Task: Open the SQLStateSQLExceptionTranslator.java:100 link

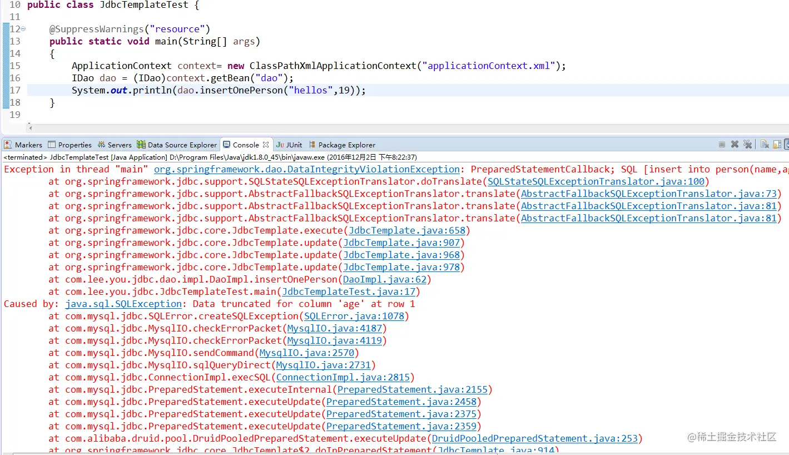Action: 596,181
